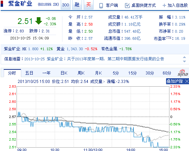Click the up arrow of news scroller
189x151 pixels.
pyautogui.click(x=184, y=57)
